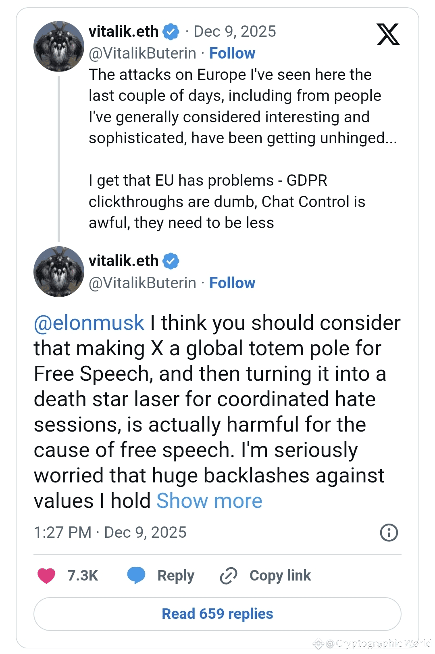Click the Copy link text
The image size is (435, 654).
(x=280, y=575)
